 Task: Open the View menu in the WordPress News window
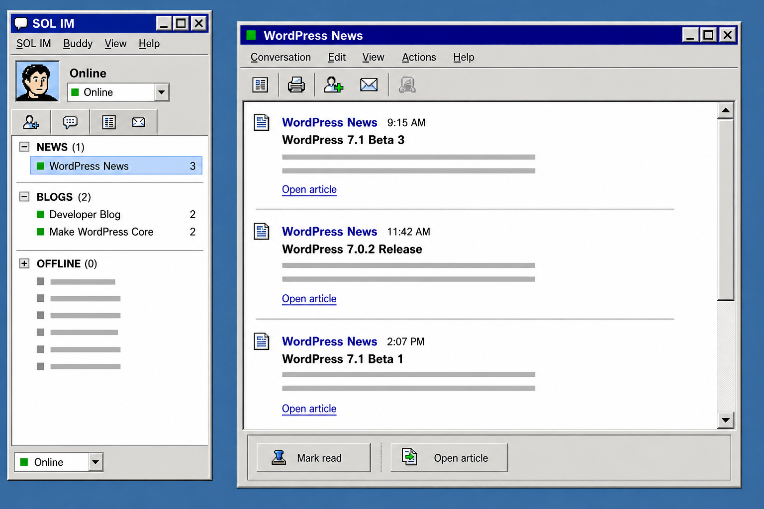click(x=373, y=57)
